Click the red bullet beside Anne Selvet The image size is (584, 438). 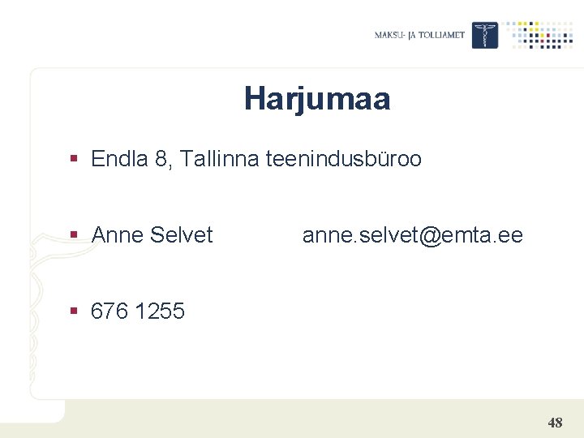point(74,234)
